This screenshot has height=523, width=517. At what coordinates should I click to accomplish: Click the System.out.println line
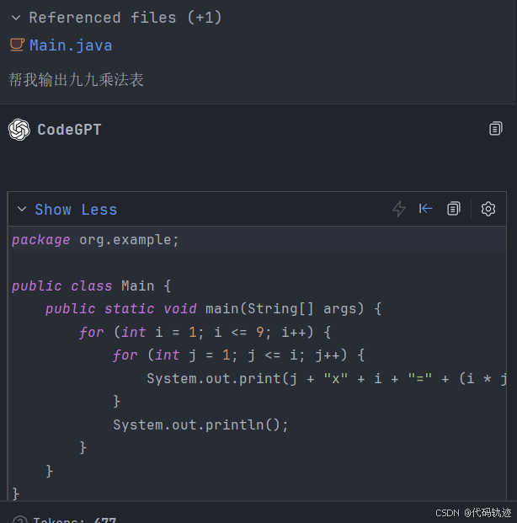(200, 424)
